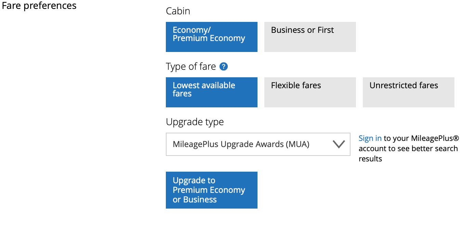Follow the Sign in link
Screen dimensions: 463x225
(x=370, y=138)
